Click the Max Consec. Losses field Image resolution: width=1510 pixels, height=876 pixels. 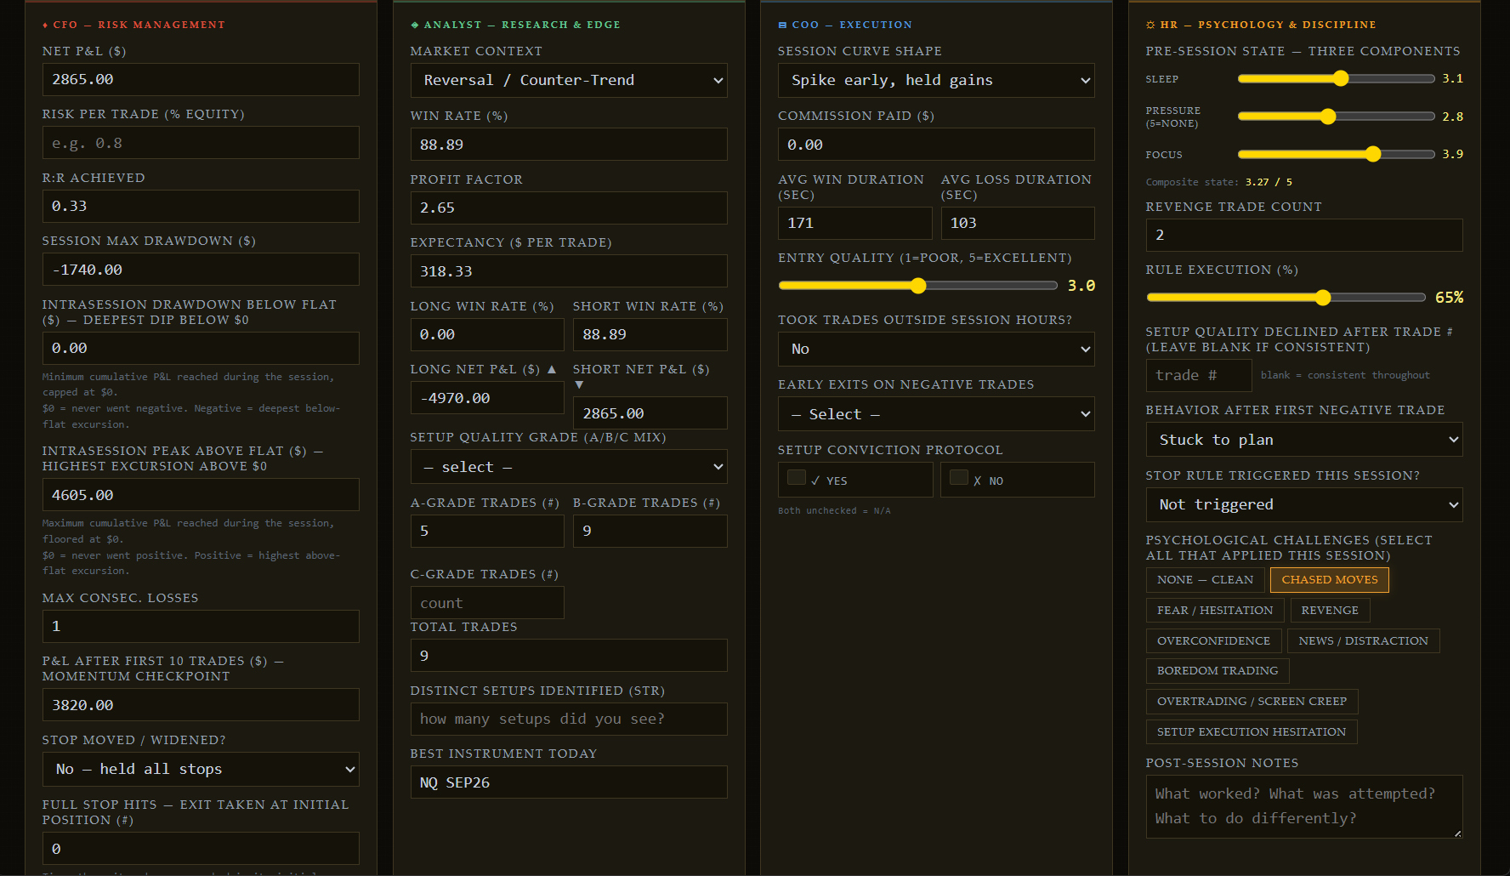click(x=201, y=626)
